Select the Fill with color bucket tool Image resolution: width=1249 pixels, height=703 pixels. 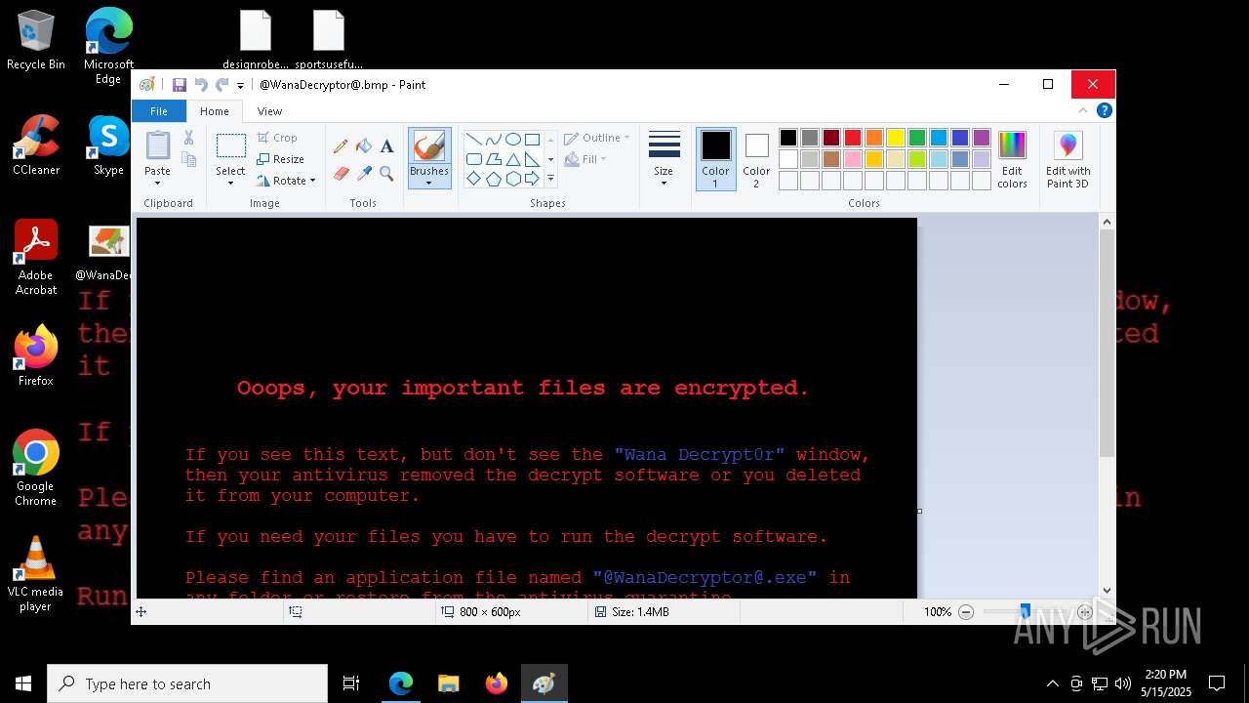(x=364, y=146)
